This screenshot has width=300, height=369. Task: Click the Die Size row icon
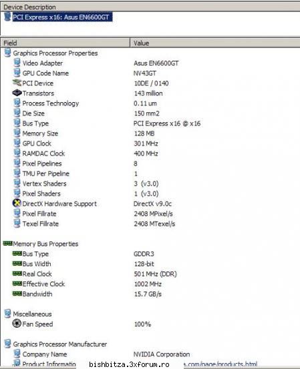click(17, 113)
